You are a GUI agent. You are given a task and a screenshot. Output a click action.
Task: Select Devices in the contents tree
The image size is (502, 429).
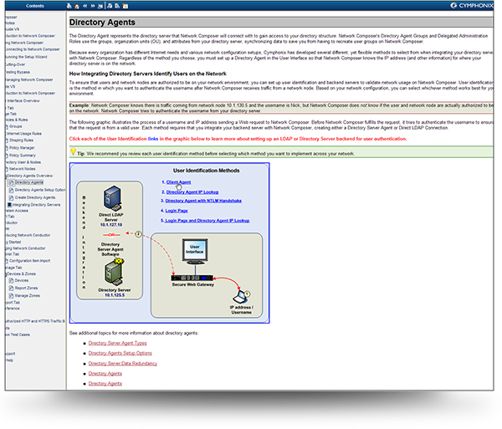tap(22, 280)
